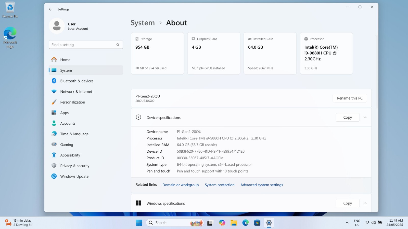408x229 pixels.
Task: Click the Graphics Card 4 GB card
Action: [x=214, y=53]
